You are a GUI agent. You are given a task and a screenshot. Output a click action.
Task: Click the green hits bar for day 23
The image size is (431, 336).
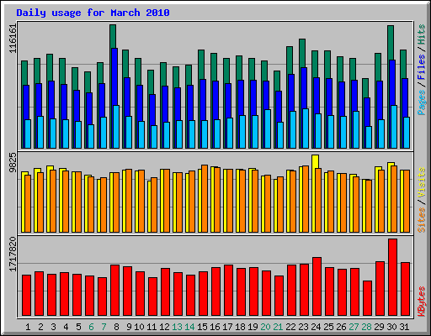[302, 53]
